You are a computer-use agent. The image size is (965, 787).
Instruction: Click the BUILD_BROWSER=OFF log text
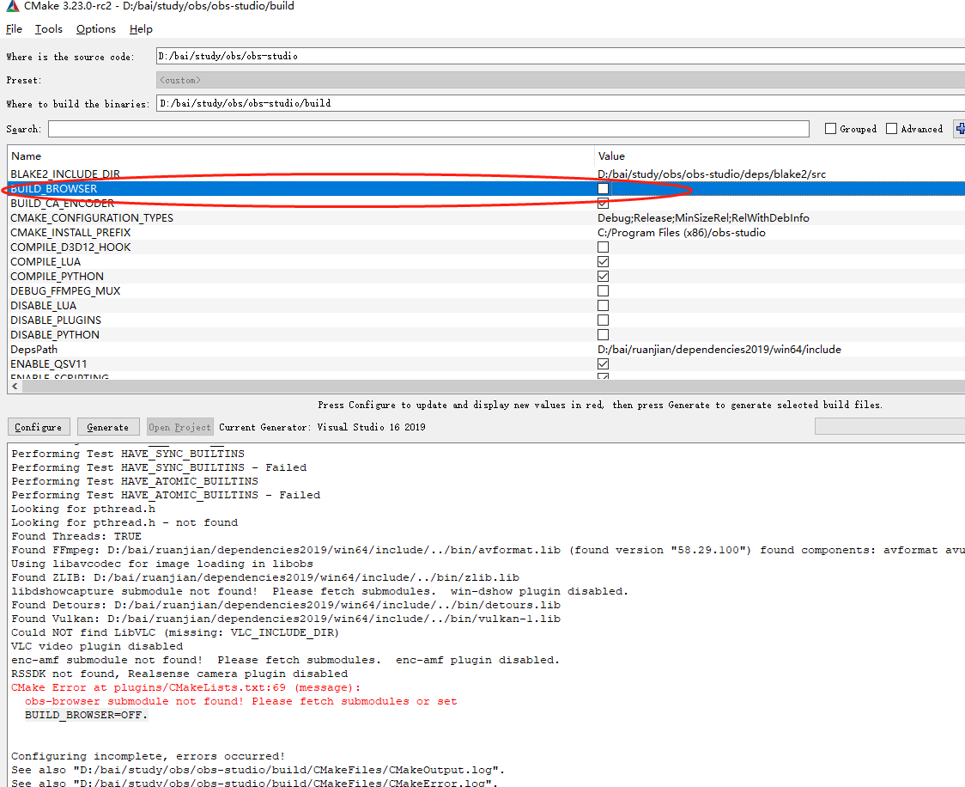(86, 715)
